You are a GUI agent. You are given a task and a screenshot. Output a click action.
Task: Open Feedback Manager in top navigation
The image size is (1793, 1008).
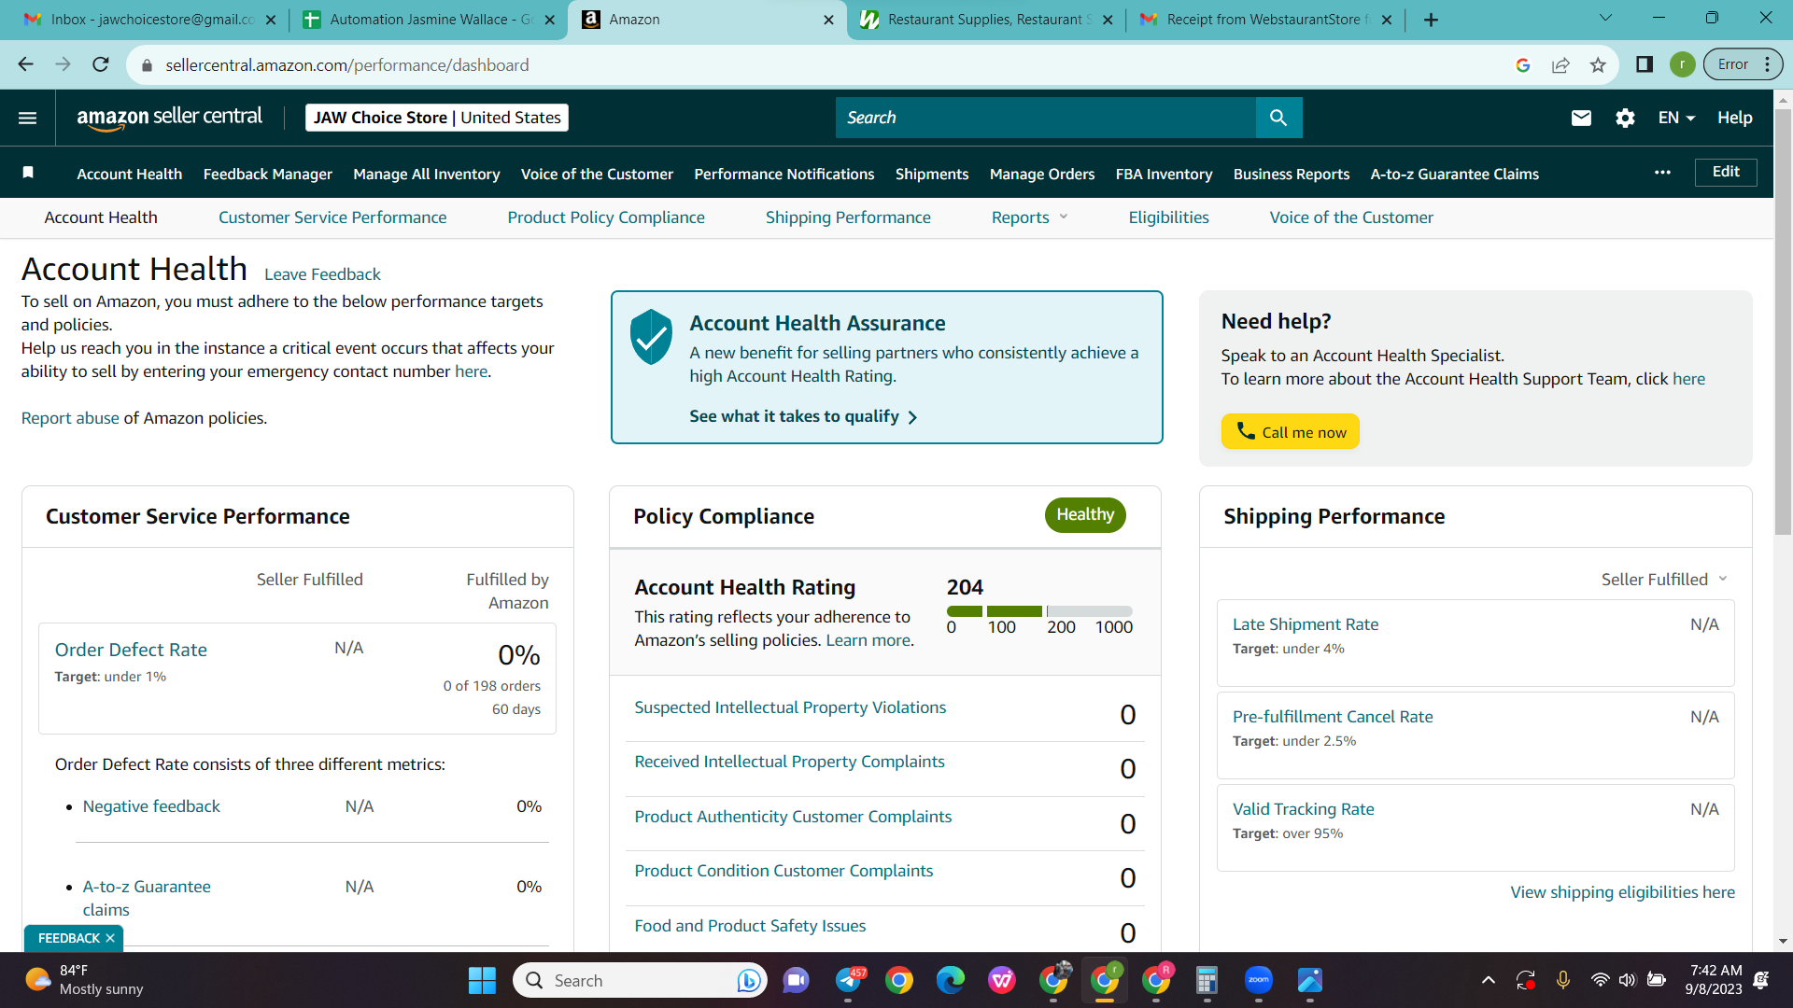click(267, 174)
